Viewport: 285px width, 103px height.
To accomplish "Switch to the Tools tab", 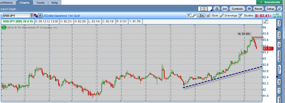I will [40, 3].
